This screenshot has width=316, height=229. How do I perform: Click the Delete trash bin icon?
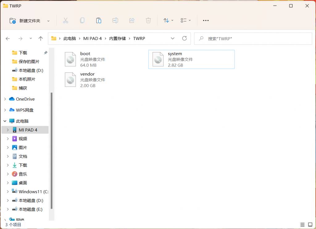pos(148,20)
